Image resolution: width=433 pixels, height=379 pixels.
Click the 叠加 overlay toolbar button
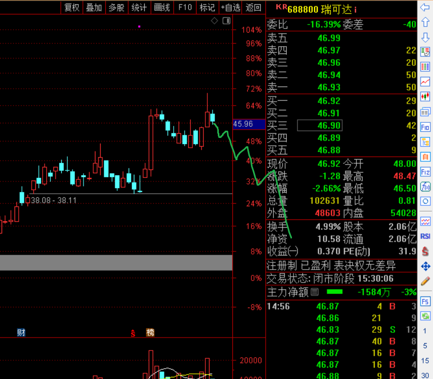[94, 7]
